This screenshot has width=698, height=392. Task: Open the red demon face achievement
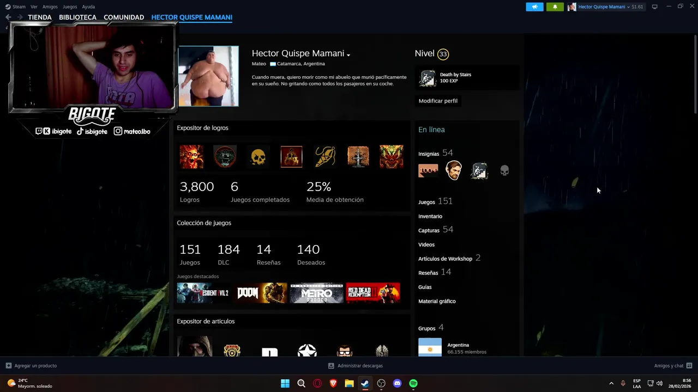pyautogui.click(x=392, y=157)
